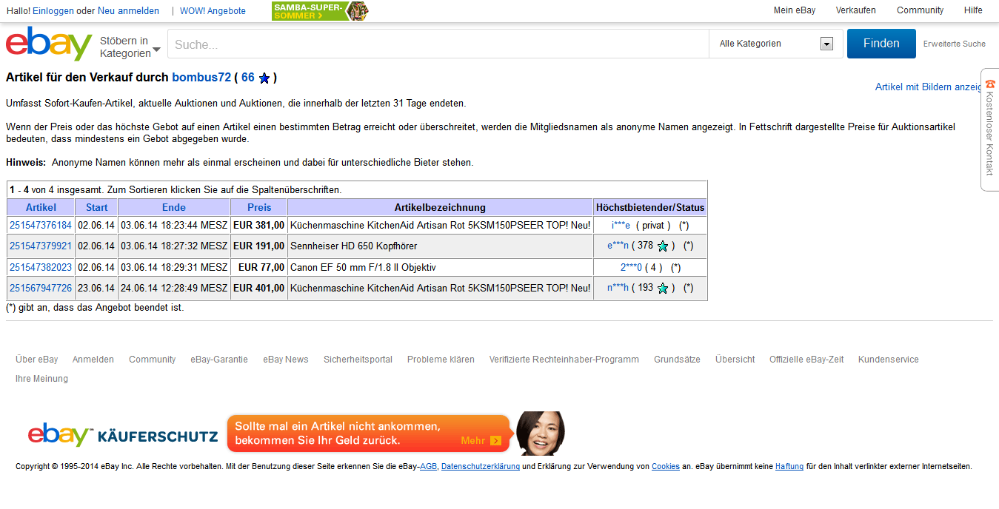Click Canon EF 50 mm Objektiv text
The width and height of the screenshot is (999, 509).
(x=363, y=267)
